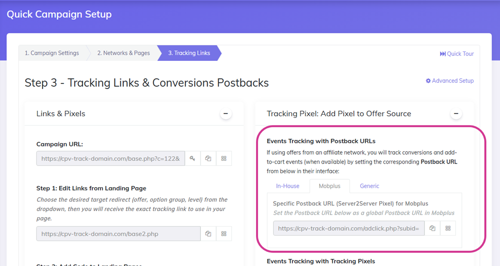500x266 pixels.
Task: Show QR code for Campaign URL
Action: (224, 159)
